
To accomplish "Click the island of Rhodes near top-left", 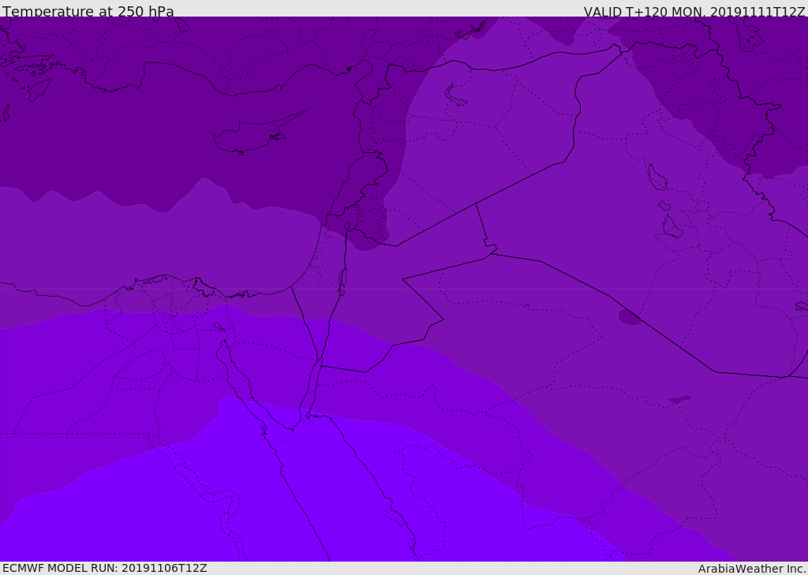I will coord(39,90).
